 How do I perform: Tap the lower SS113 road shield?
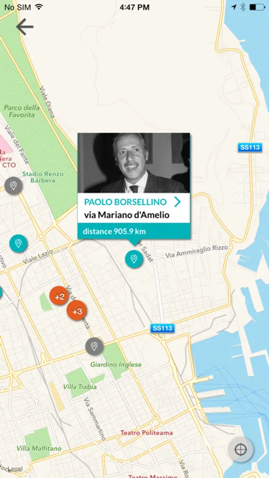[163, 328]
